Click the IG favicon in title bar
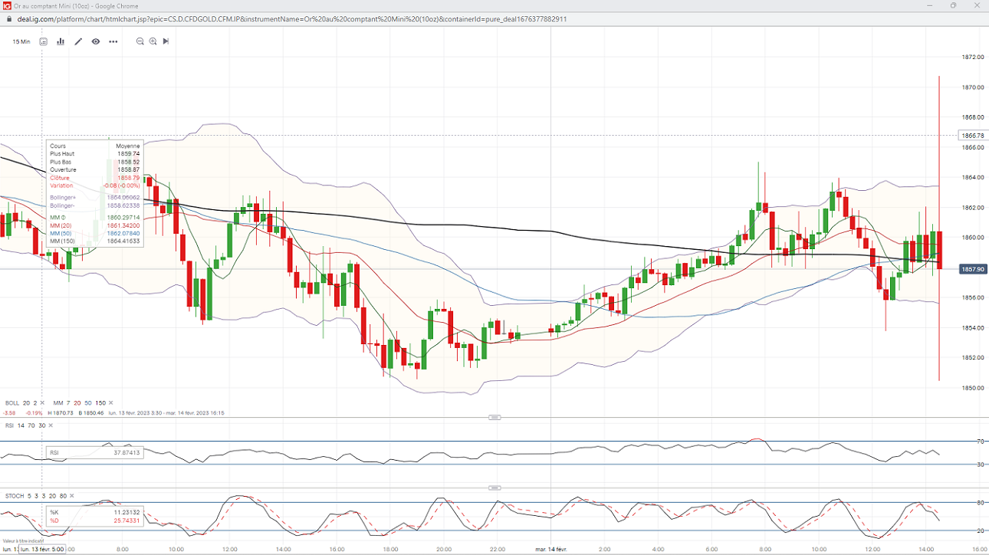 tap(6, 5)
